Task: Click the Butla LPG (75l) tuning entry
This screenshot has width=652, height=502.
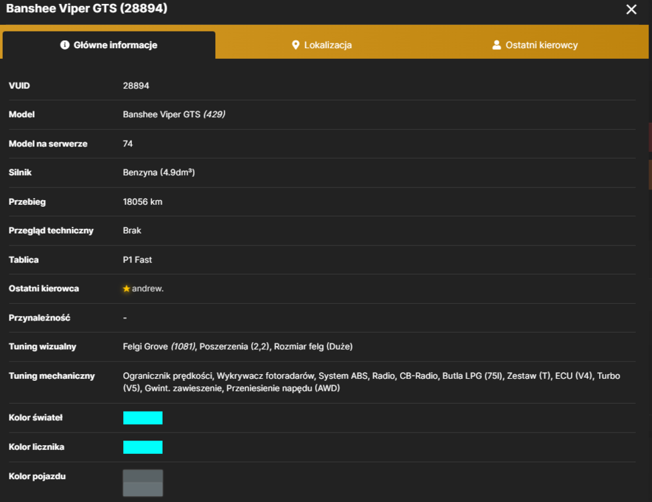Action: [x=472, y=375]
